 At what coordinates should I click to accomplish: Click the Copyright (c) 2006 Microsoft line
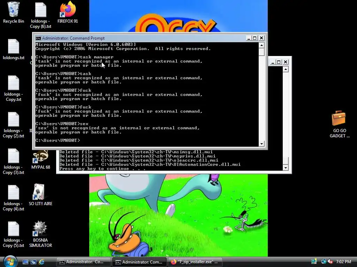coord(123,49)
